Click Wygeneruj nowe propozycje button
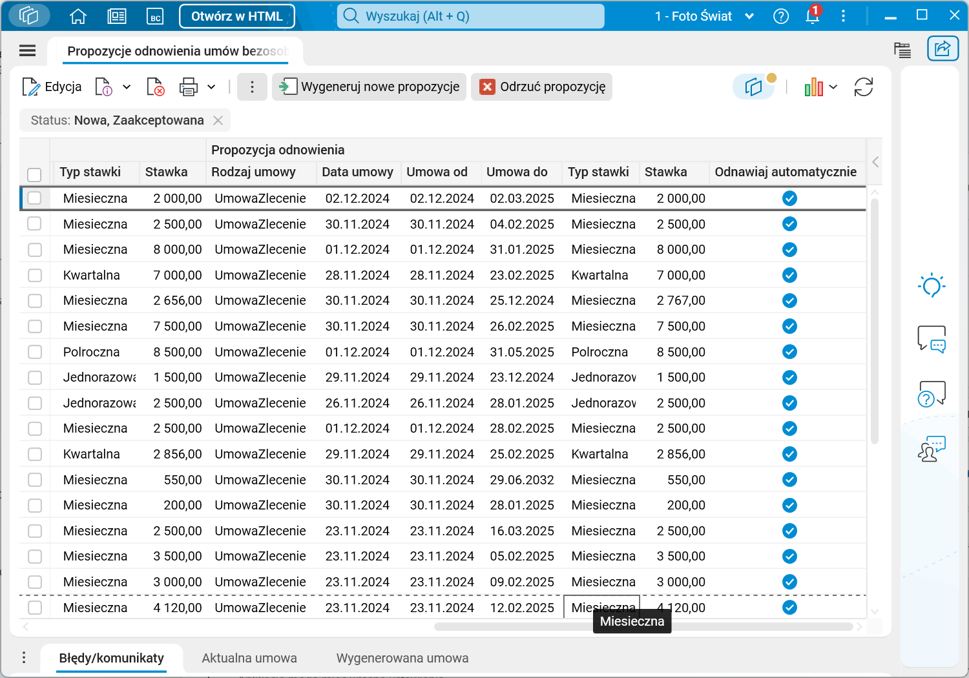Screen dimensions: 969x678 click(370, 87)
